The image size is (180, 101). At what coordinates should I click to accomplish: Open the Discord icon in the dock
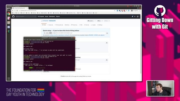tap(9, 27)
